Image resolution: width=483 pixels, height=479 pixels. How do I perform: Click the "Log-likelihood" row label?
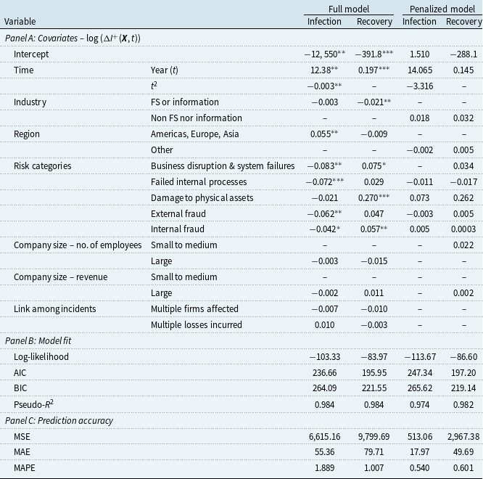pyautogui.click(x=43, y=356)
